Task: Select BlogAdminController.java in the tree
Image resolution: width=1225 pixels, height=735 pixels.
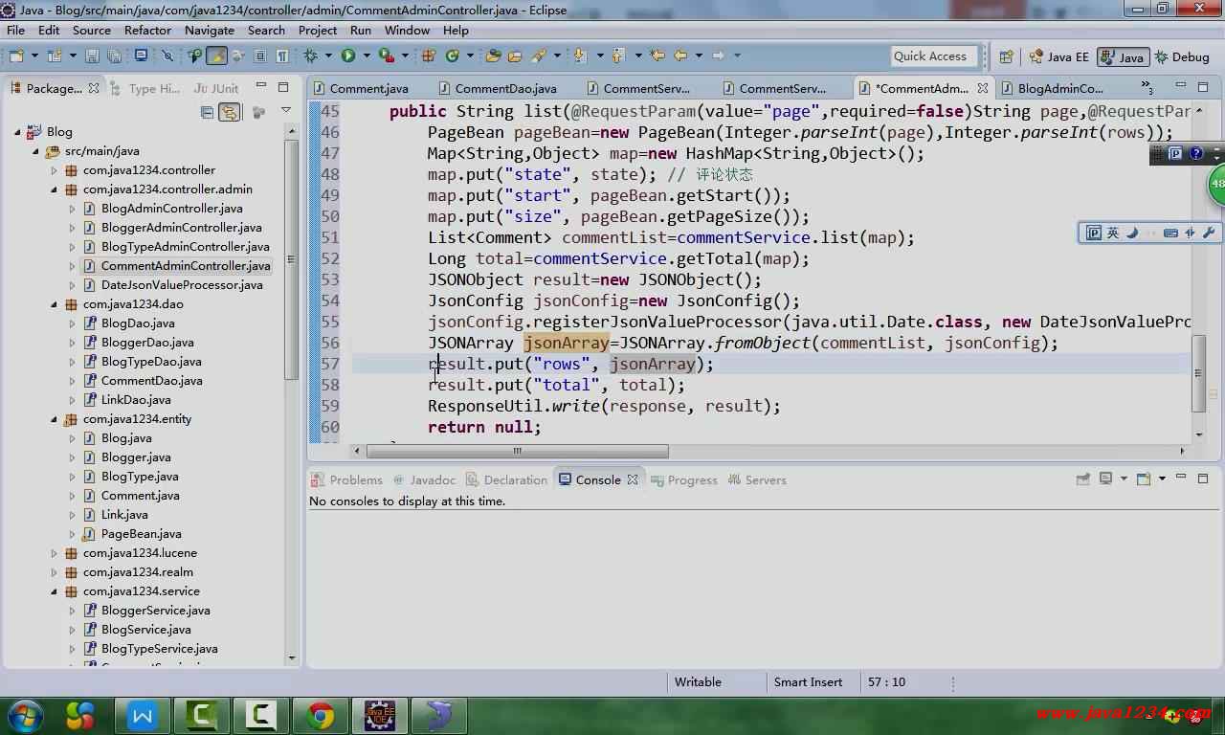Action: click(171, 209)
